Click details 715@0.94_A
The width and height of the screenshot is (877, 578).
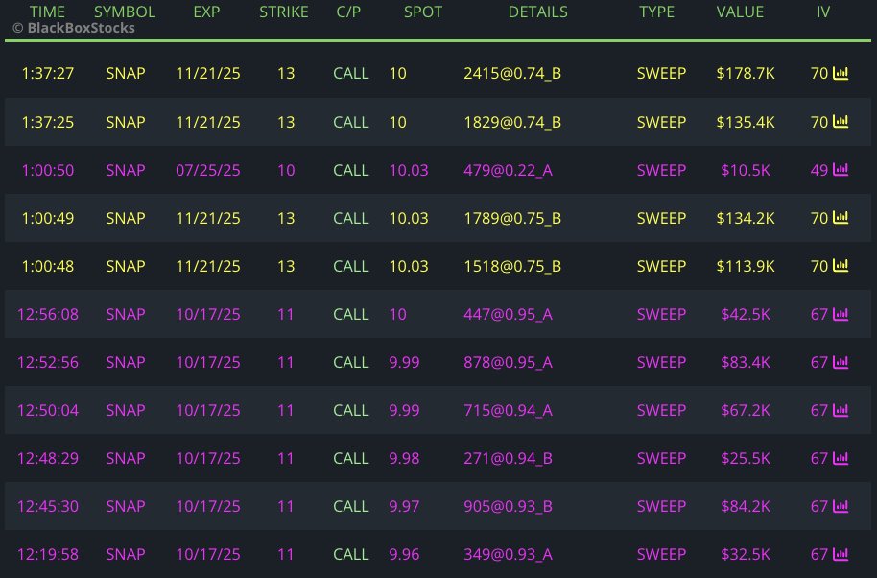point(508,410)
